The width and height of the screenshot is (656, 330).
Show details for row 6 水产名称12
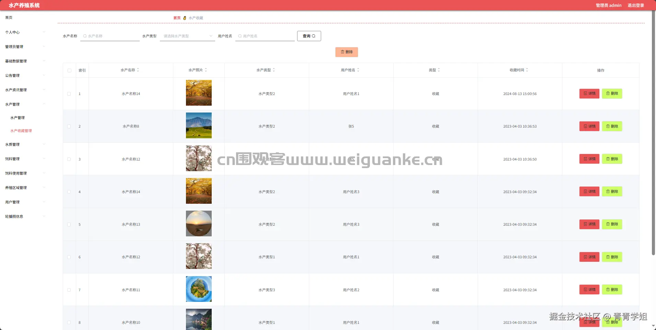click(x=589, y=257)
